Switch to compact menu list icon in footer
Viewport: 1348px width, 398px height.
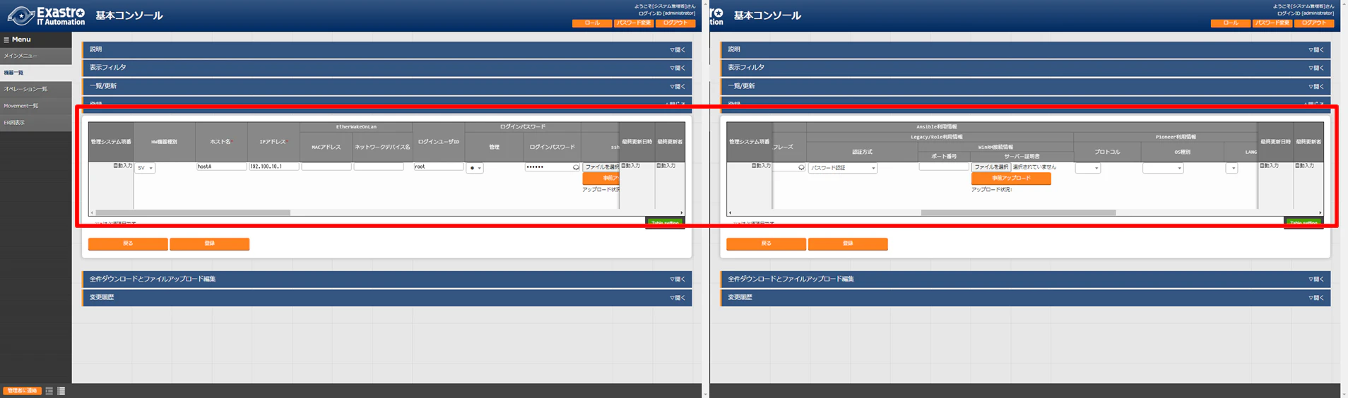point(49,391)
